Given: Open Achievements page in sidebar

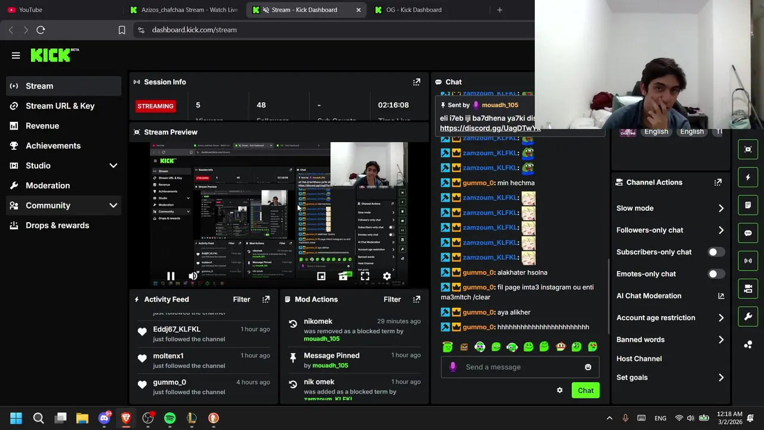Looking at the screenshot, I should pos(64,146).
